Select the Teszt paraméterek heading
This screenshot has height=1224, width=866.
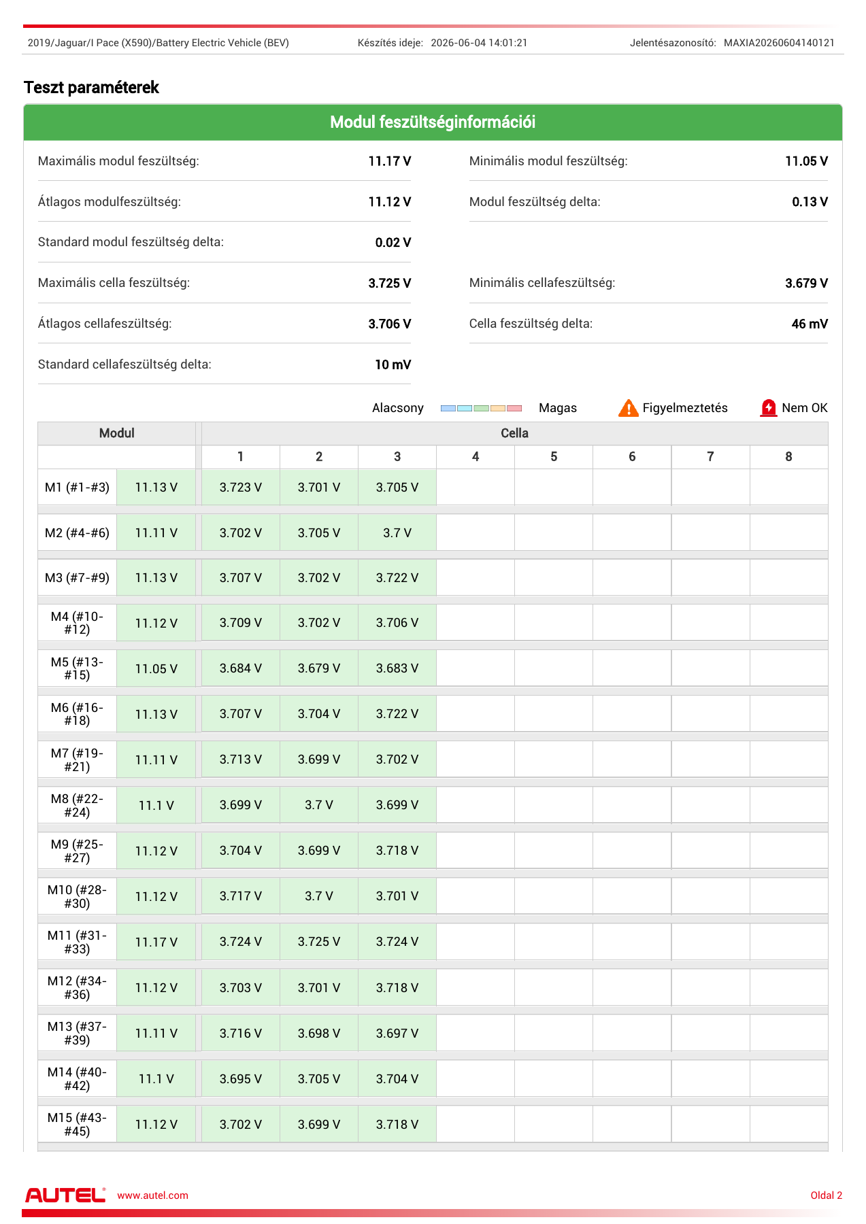click(x=91, y=88)
